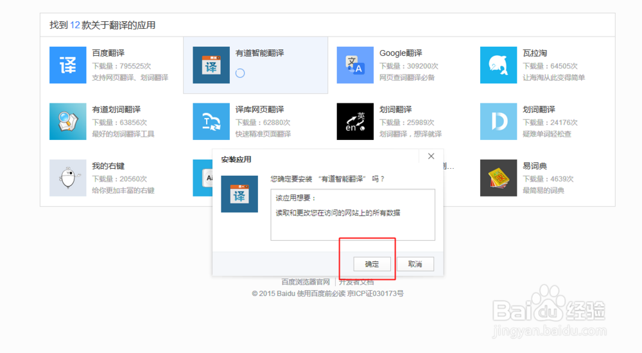Click the 有道智能翻译 title in the list
The image size is (642, 353).
tap(259, 53)
